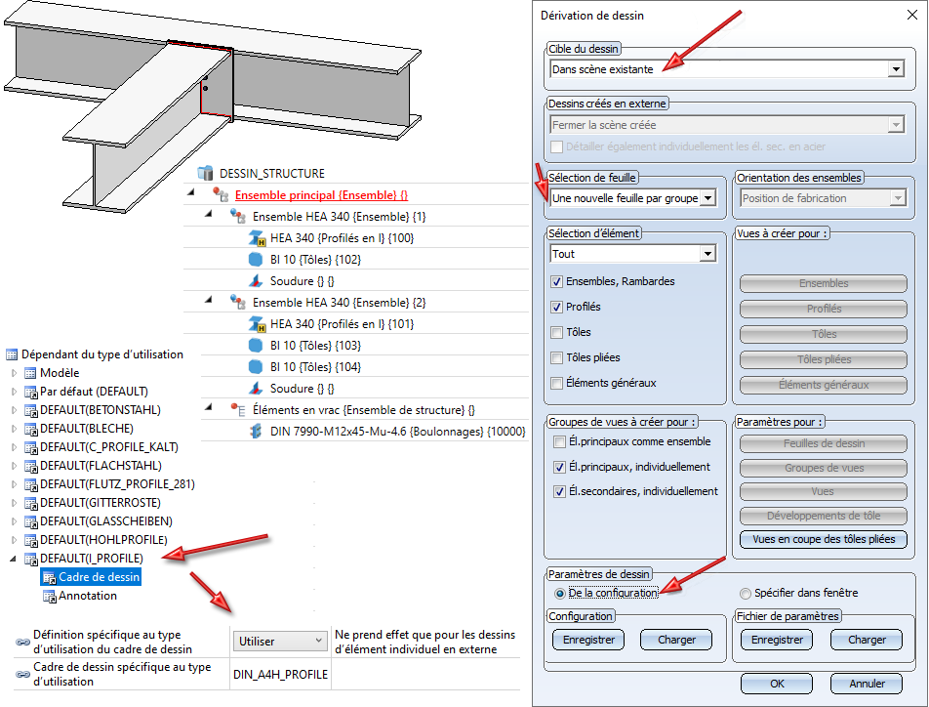Click the Bl 10 {104} plate icon
Viewport: 929px width, 707px height.
coord(256,366)
